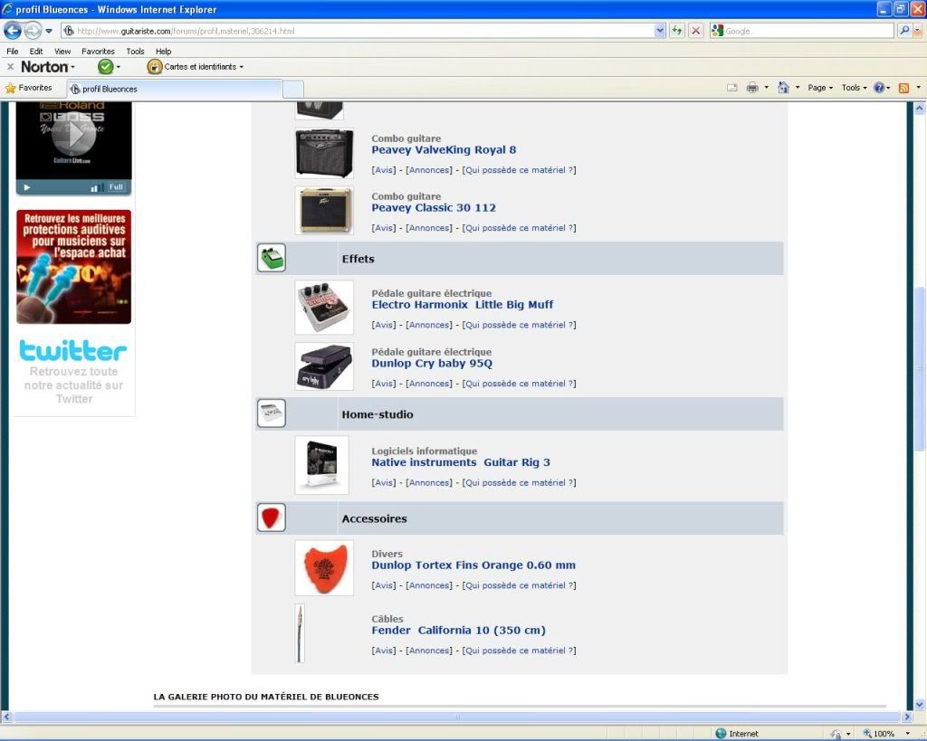The height and width of the screenshot is (741, 927).
Task: Click the browser Back arrow button
Action: [x=13, y=31]
